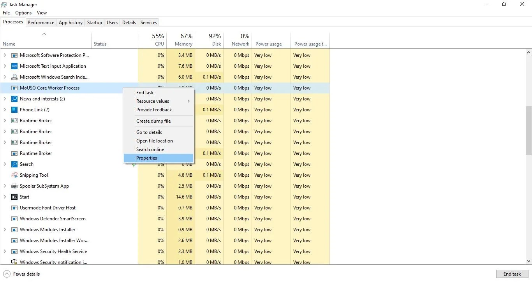Image resolution: width=532 pixels, height=283 pixels.
Task: Click the Snipping Tool process icon
Action: 14,175
